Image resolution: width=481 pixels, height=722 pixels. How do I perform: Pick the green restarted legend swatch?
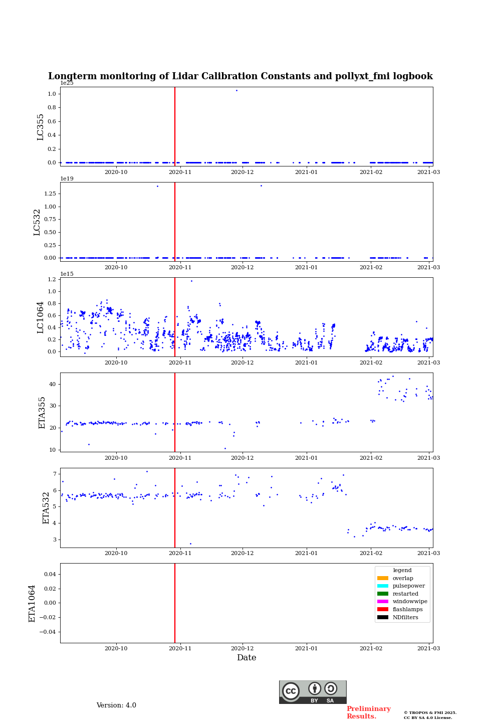click(x=382, y=594)
